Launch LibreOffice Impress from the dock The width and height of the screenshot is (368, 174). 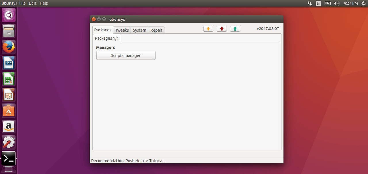click(x=9, y=95)
